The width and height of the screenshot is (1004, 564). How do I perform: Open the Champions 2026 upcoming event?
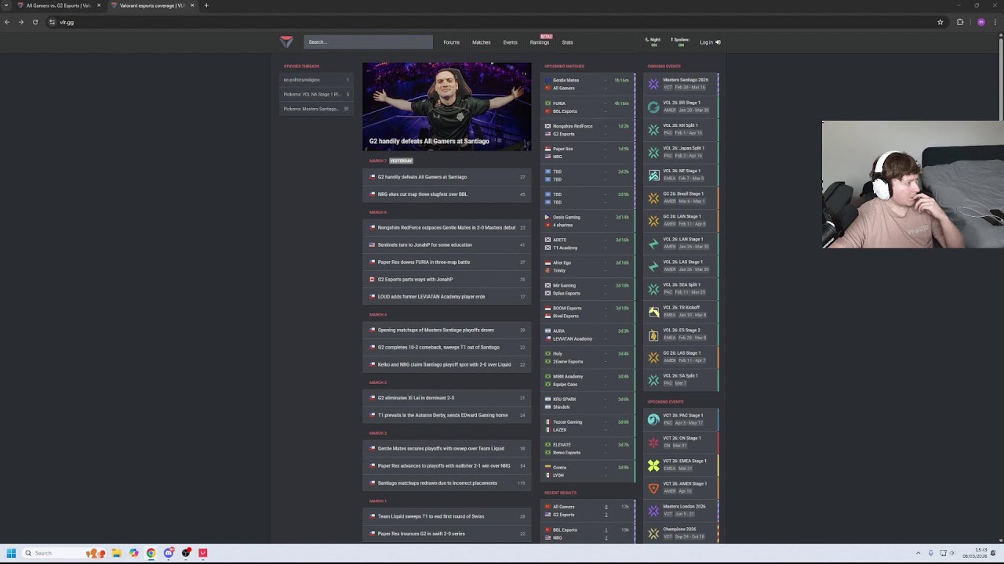(681, 533)
